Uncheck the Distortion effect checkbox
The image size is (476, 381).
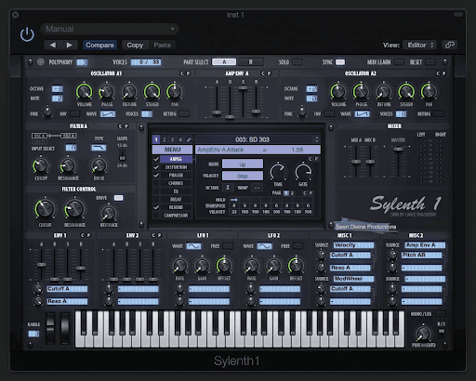click(x=156, y=167)
